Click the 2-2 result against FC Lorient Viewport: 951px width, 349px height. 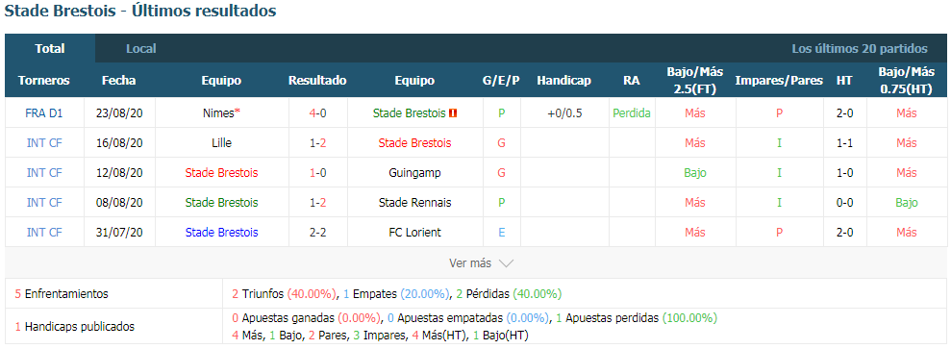pyautogui.click(x=317, y=232)
